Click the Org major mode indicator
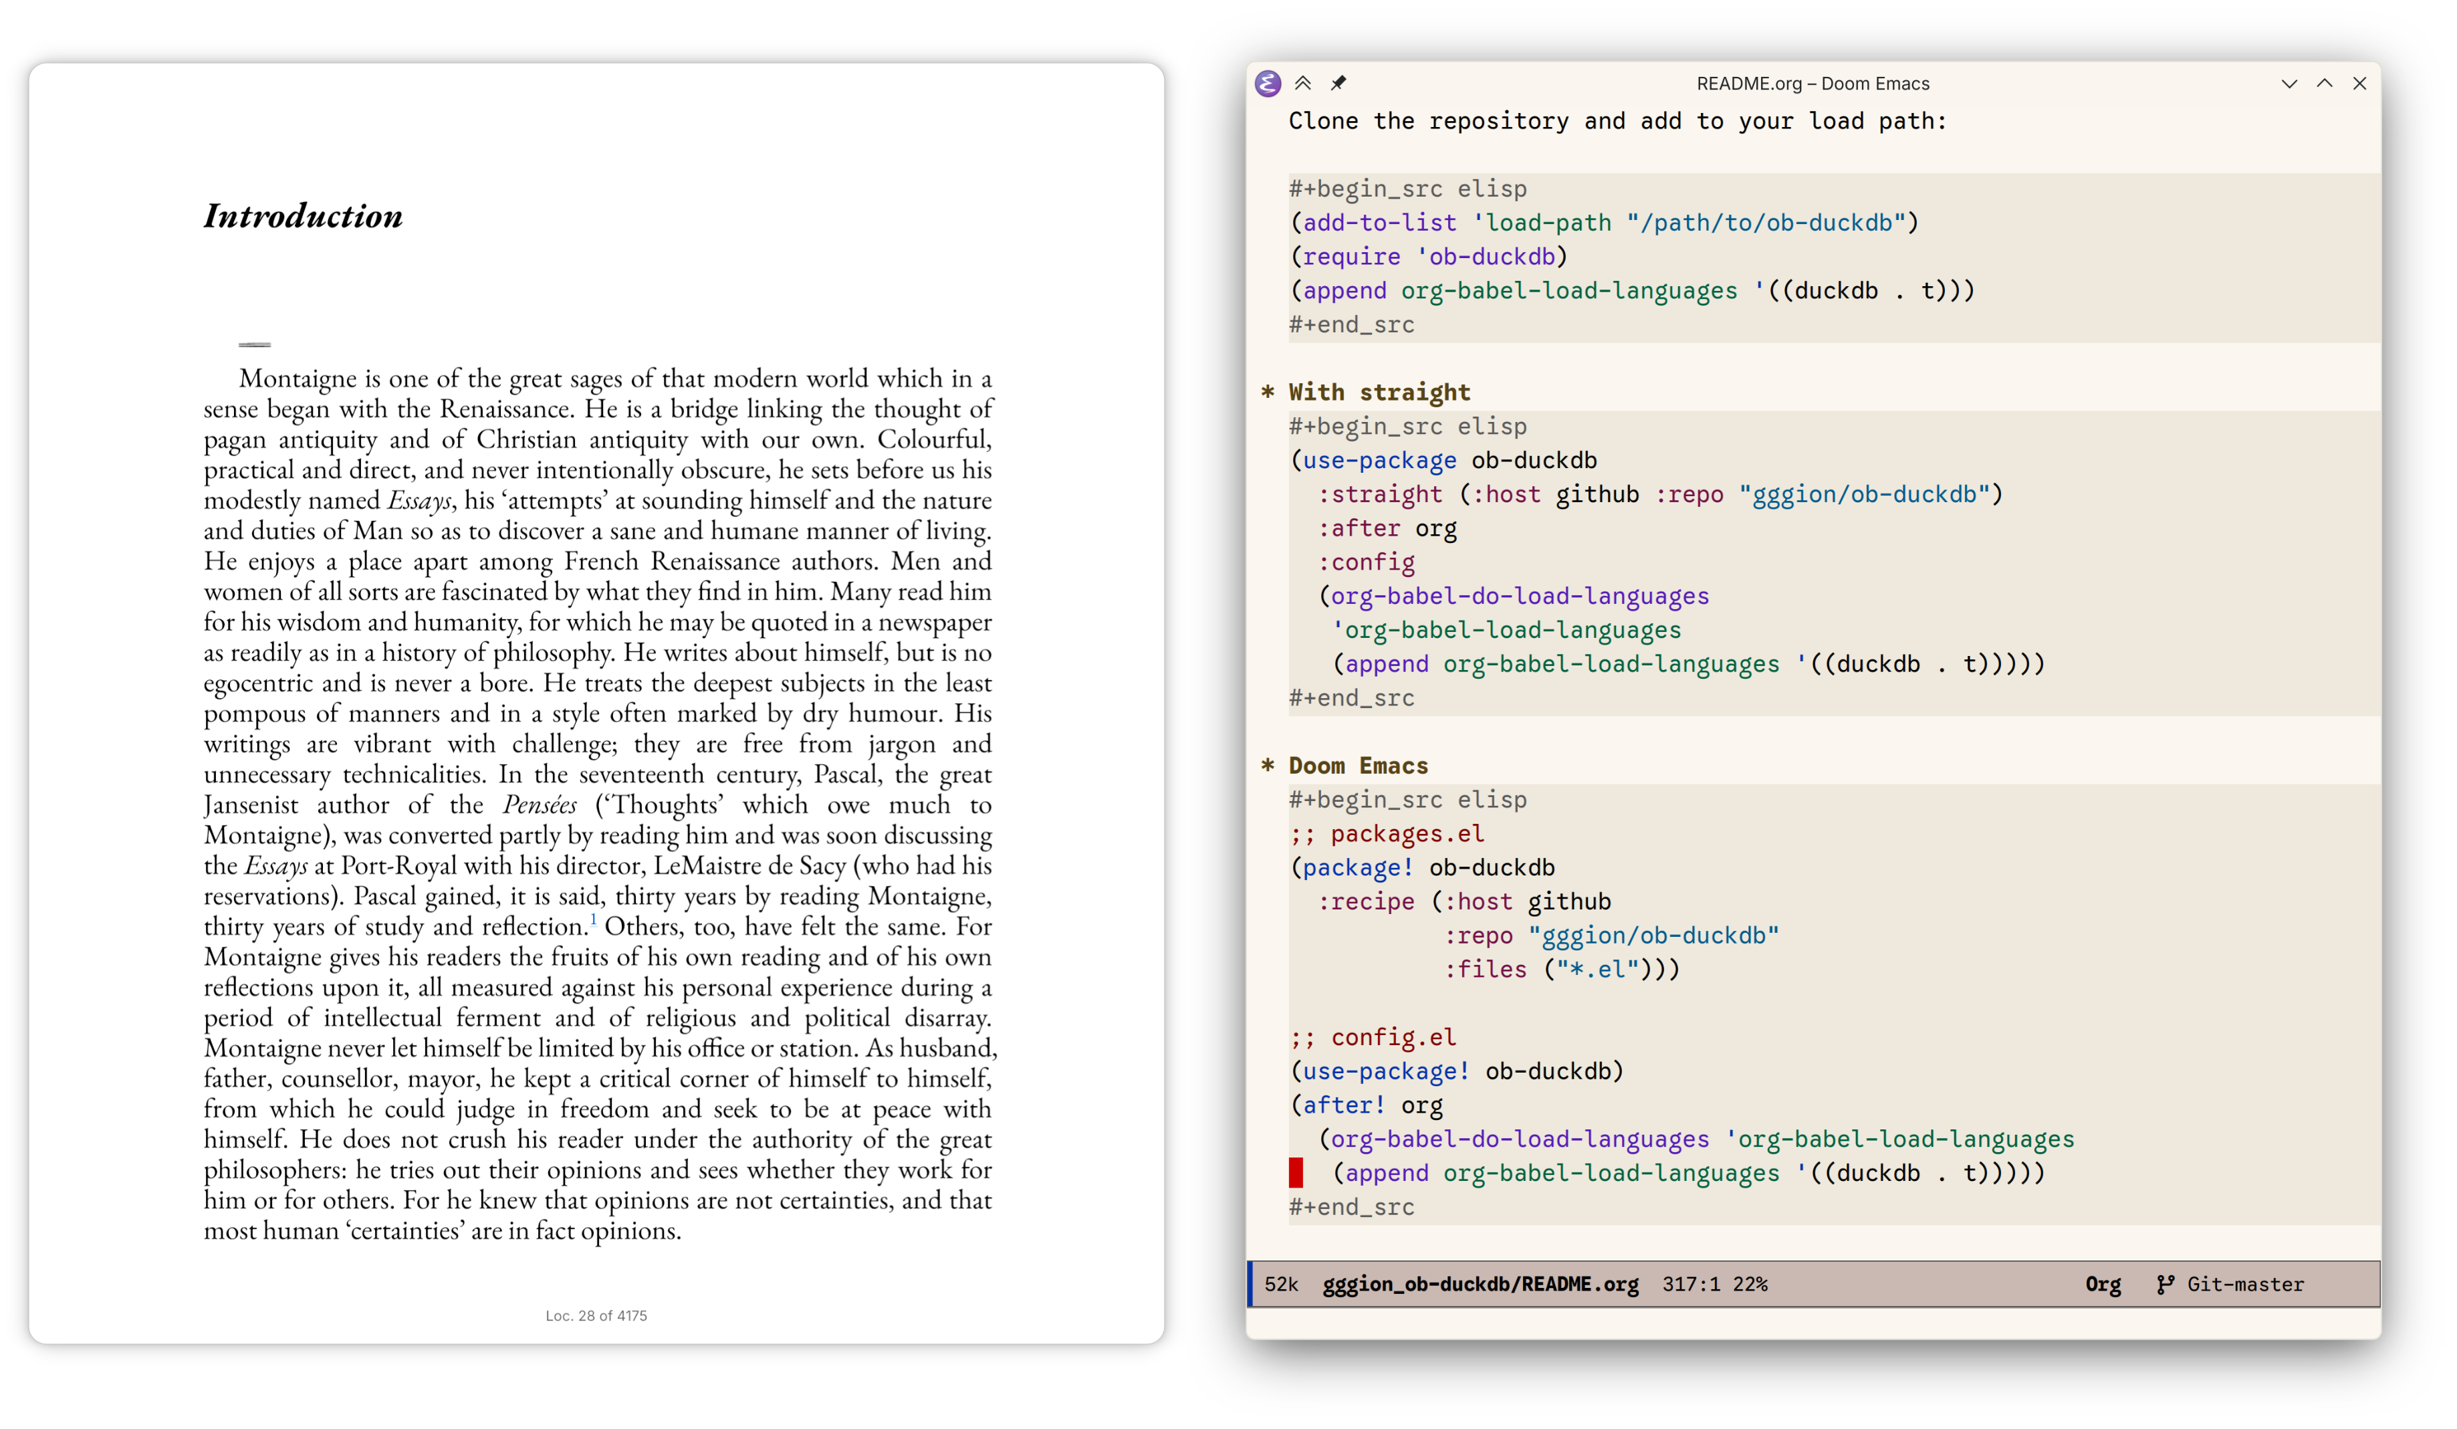The width and height of the screenshot is (2457, 1429). click(x=2103, y=1285)
